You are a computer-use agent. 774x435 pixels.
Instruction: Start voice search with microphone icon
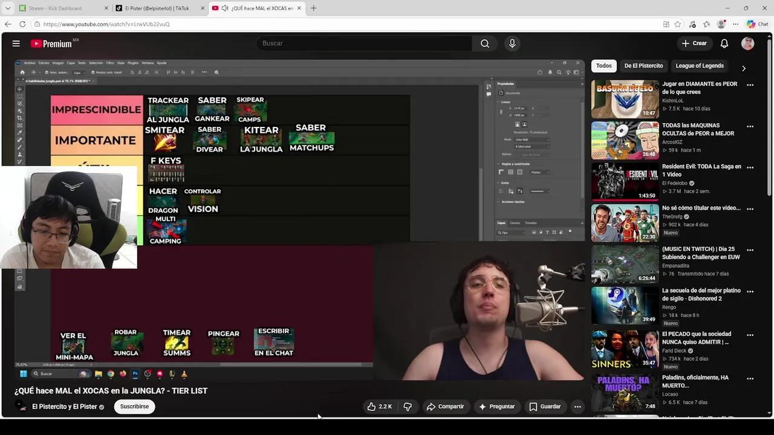tap(512, 43)
